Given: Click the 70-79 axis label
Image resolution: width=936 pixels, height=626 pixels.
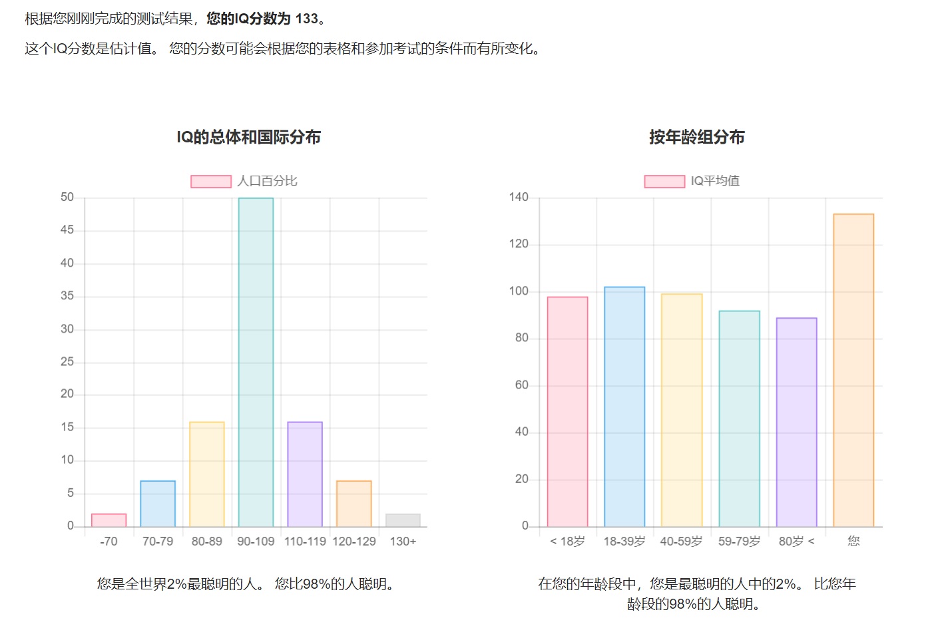Looking at the screenshot, I should [158, 542].
